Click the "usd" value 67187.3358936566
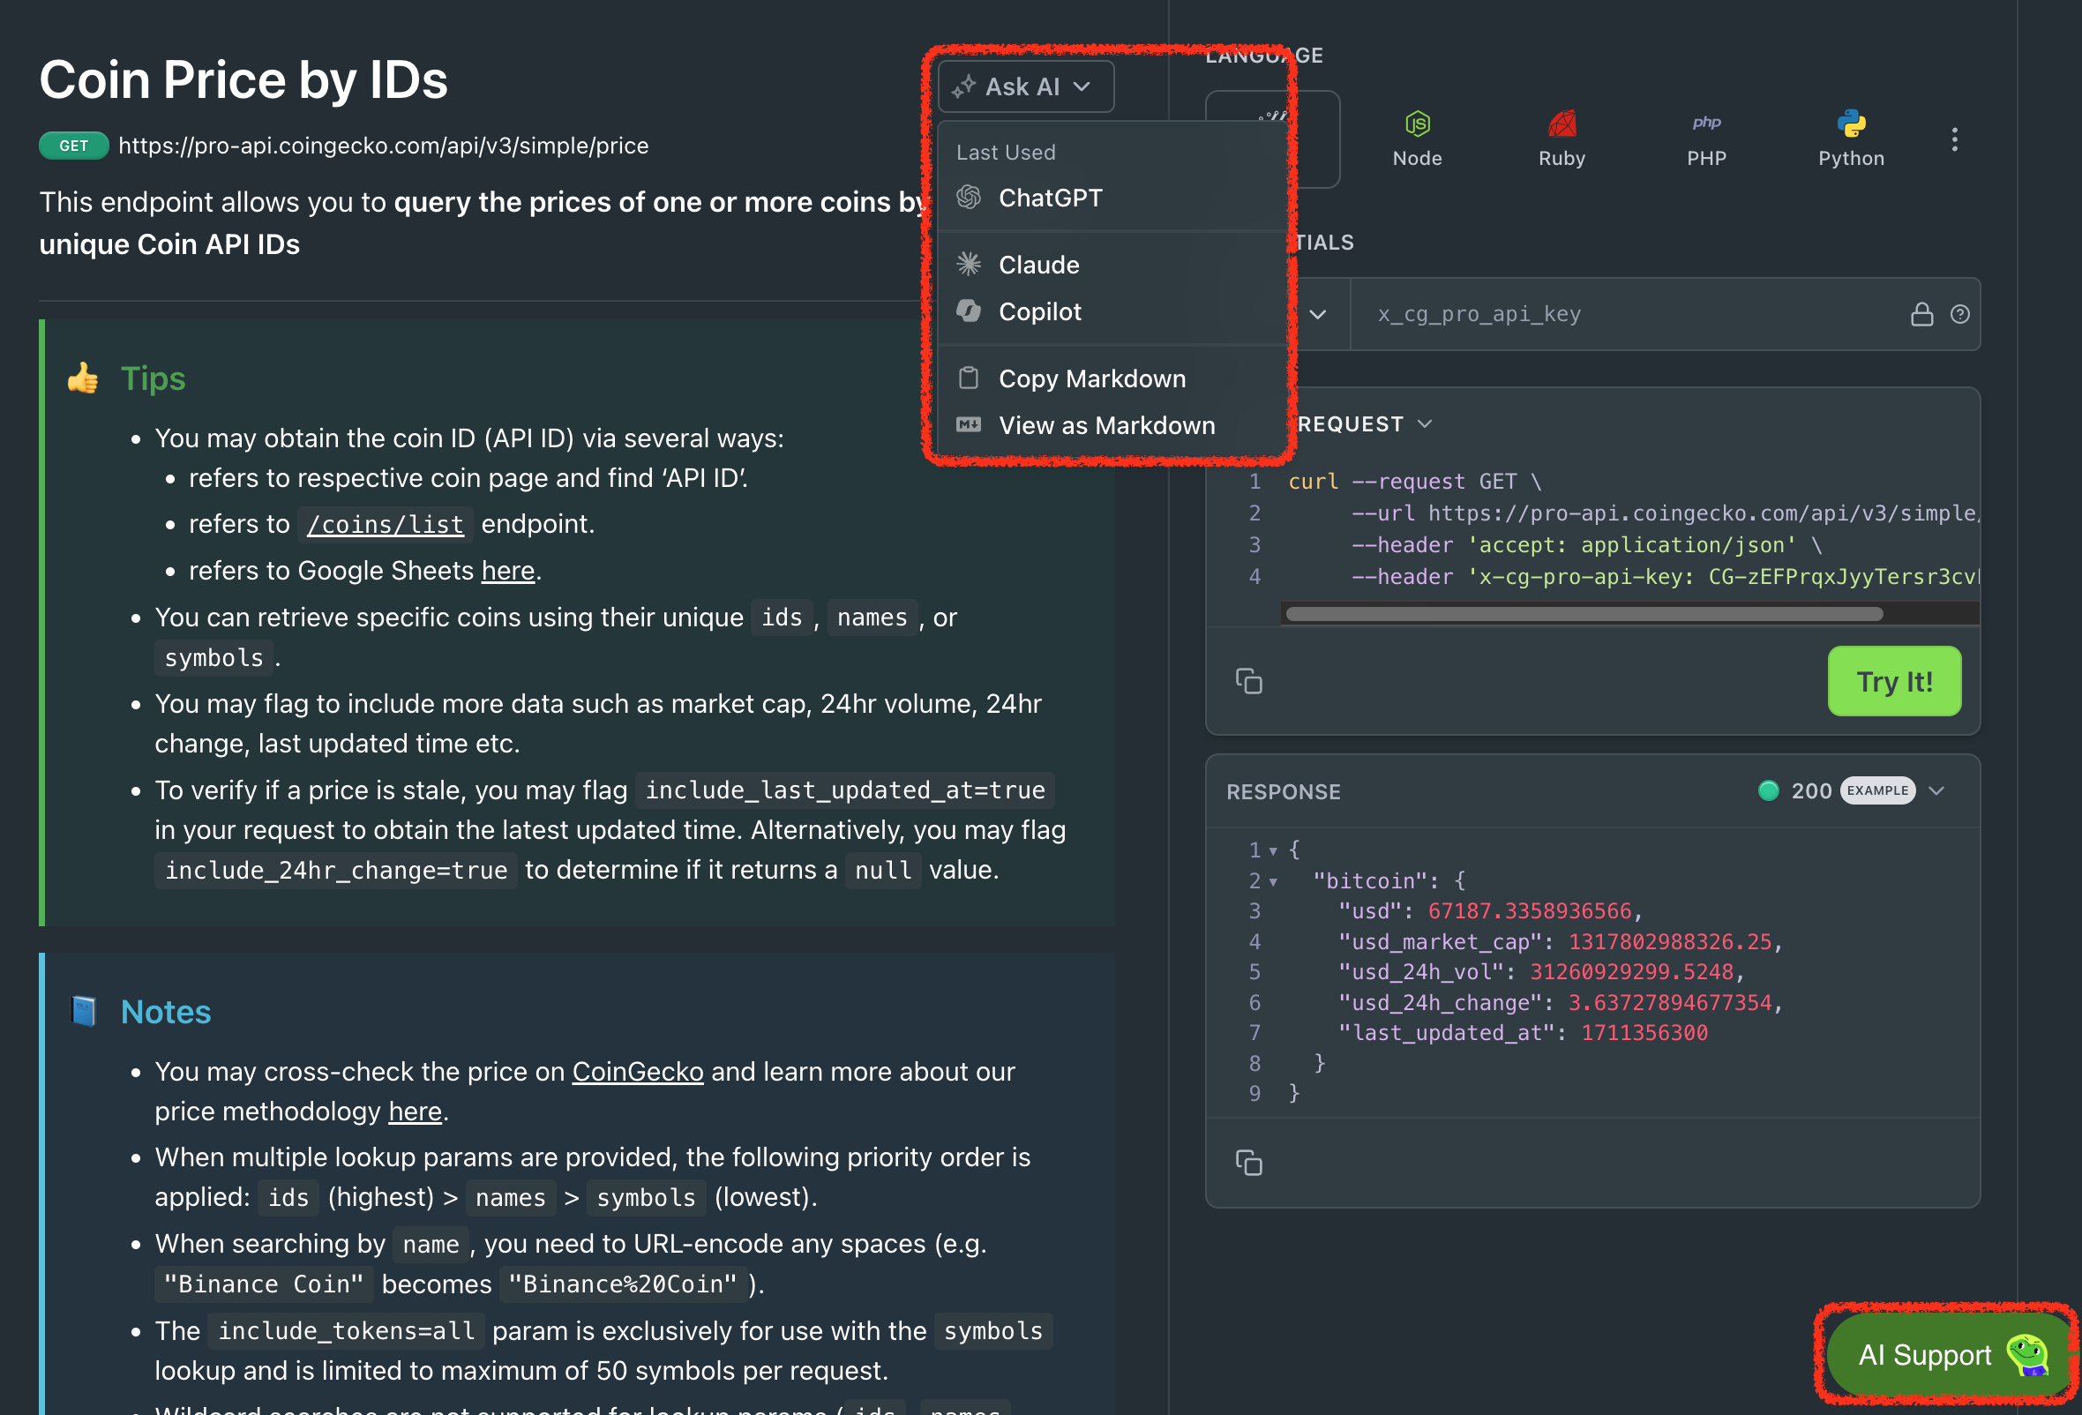This screenshot has height=1415, width=2082. [x=1529, y=910]
